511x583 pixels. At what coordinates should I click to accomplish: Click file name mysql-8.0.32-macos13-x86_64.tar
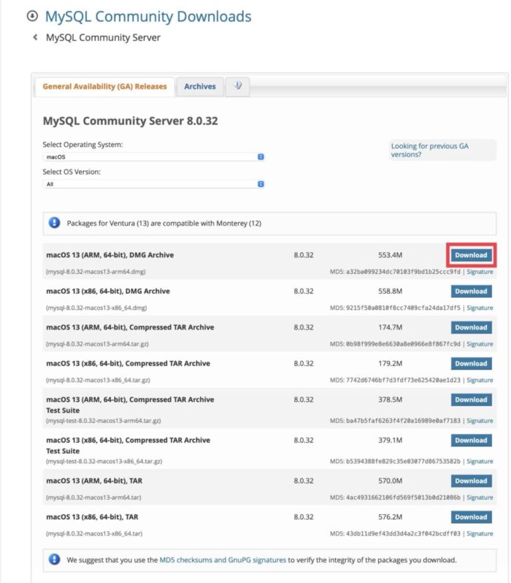pos(94,533)
